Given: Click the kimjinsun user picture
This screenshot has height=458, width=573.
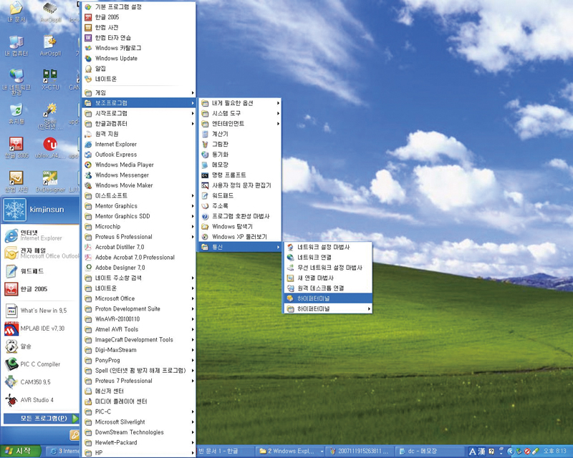Looking at the screenshot, I should (15, 210).
